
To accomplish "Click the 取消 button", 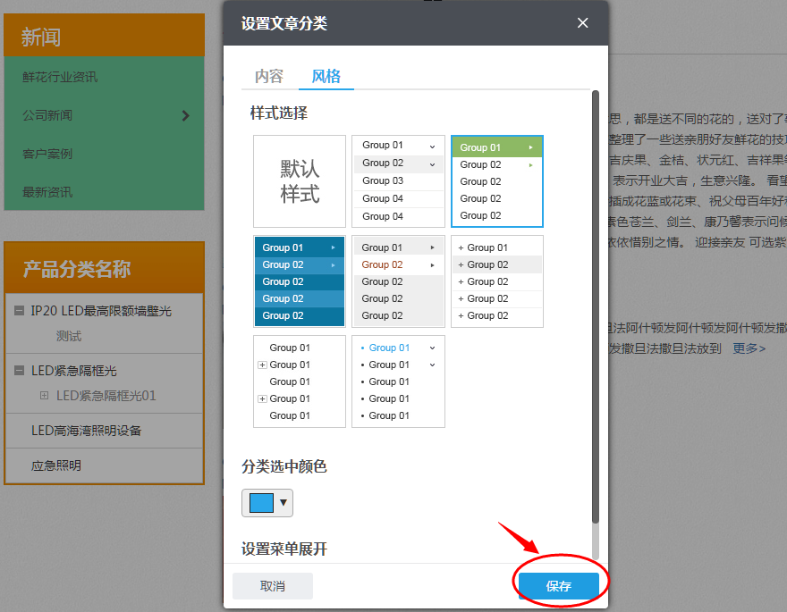I will pyautogui.click(x=273, y=586).
